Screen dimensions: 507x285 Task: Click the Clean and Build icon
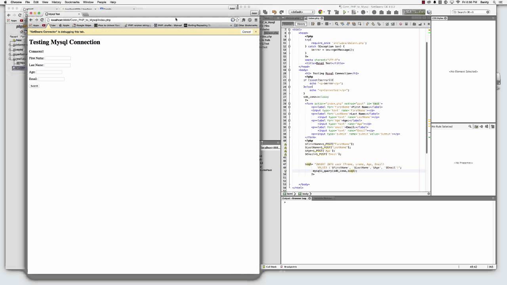click(336, 12)
